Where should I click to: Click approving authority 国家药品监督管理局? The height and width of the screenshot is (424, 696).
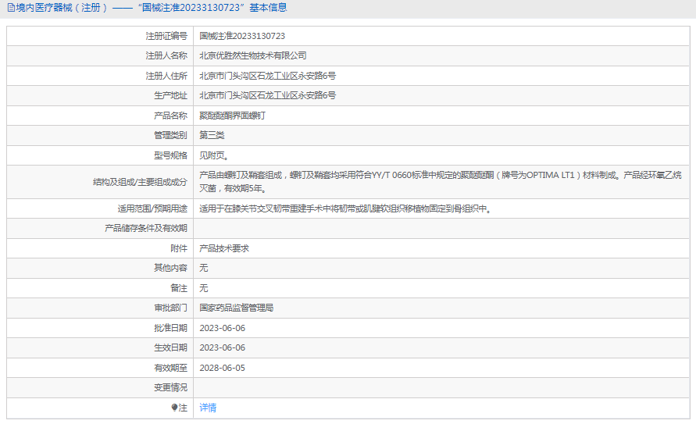tap(237, 308)
